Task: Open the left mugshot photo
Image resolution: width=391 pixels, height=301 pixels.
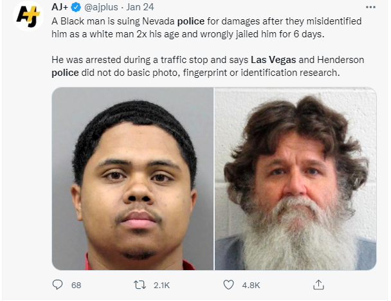Action: [x=132, y=179]
